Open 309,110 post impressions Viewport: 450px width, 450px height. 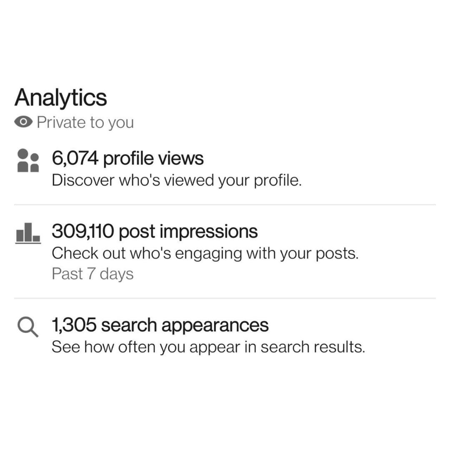point(155,231)
